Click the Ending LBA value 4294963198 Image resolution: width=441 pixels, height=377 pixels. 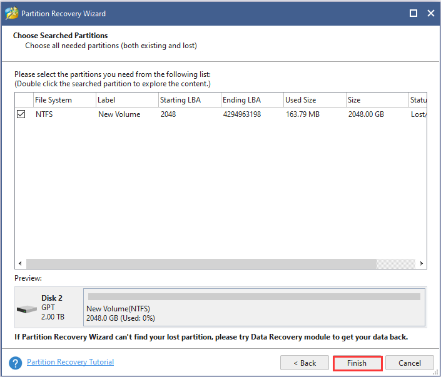click(x=242, y=114)
